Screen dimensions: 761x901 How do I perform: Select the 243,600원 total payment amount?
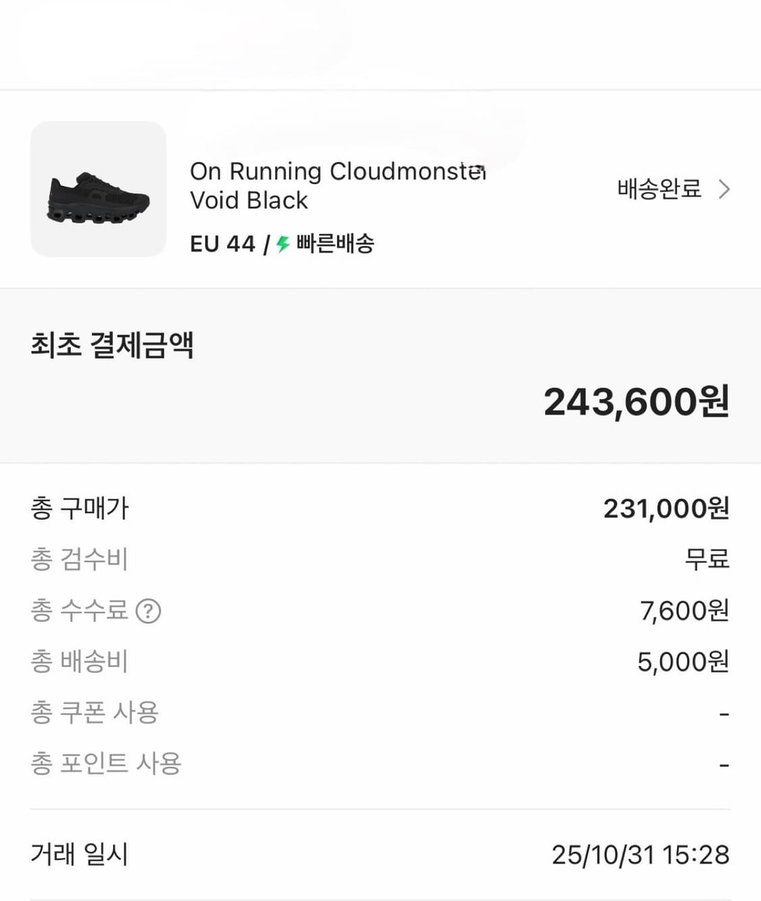point(636,401)
